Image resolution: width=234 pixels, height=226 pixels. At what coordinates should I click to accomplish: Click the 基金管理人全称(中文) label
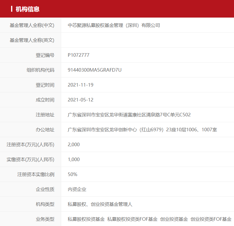[32, 25]
